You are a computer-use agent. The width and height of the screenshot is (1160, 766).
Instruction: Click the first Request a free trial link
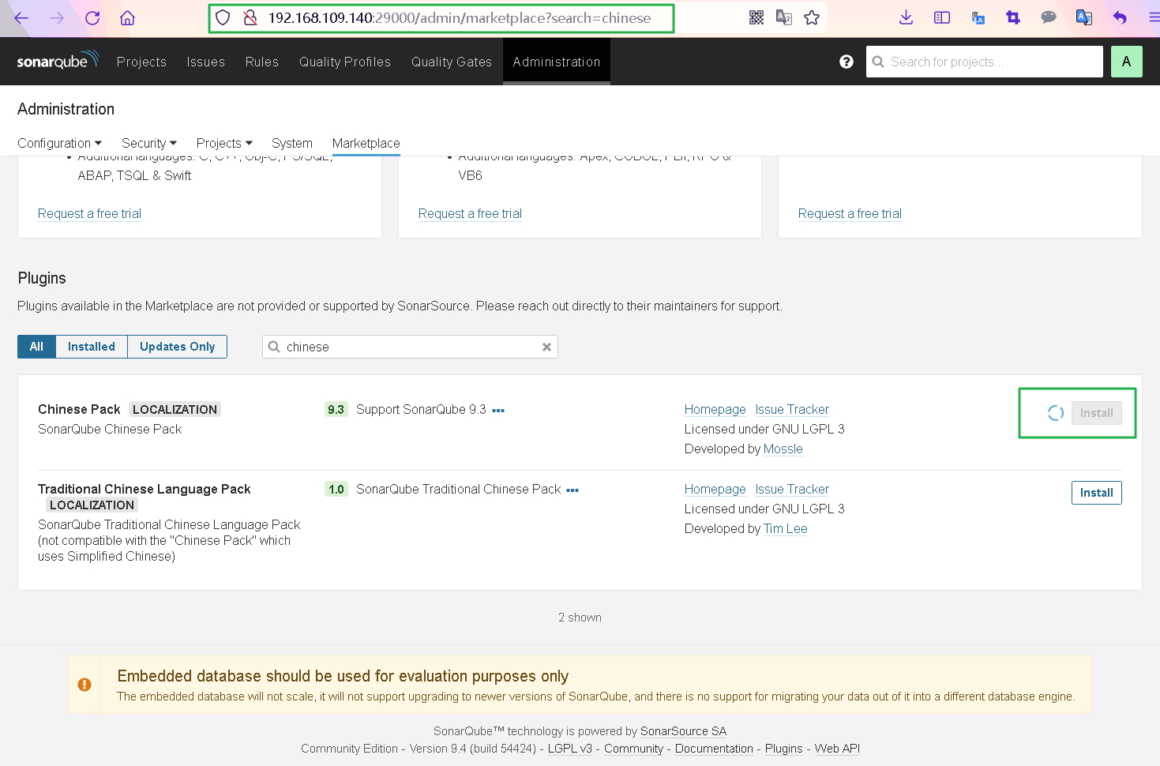pyautogui.click(x=90, y=213)
